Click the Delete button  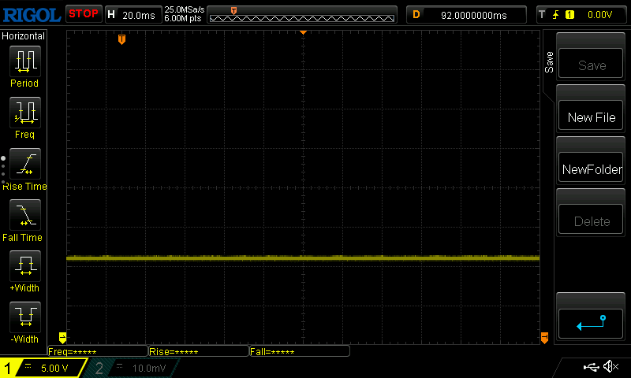point(590,220)
